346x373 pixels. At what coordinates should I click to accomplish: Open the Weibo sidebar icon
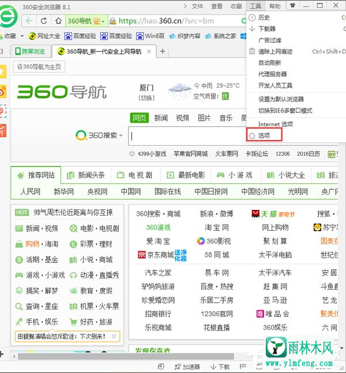tap(2, 91)
